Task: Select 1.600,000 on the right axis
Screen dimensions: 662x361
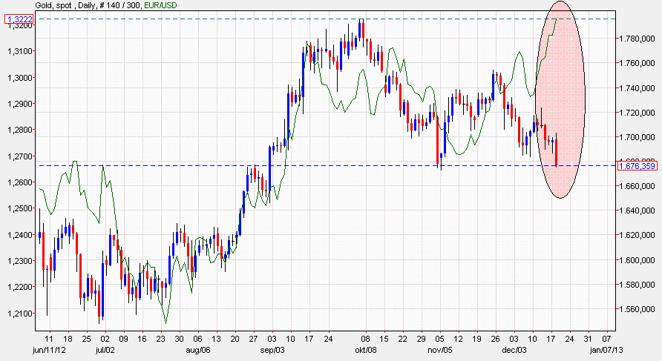Action: pos(636,260)
